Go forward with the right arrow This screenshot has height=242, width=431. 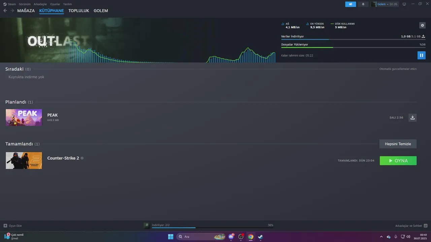(12, 11)
